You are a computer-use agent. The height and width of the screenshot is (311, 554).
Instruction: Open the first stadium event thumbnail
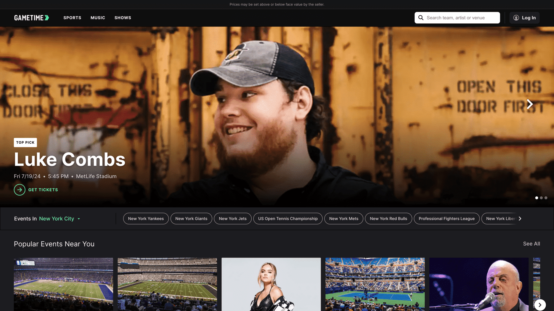point(63,284)
